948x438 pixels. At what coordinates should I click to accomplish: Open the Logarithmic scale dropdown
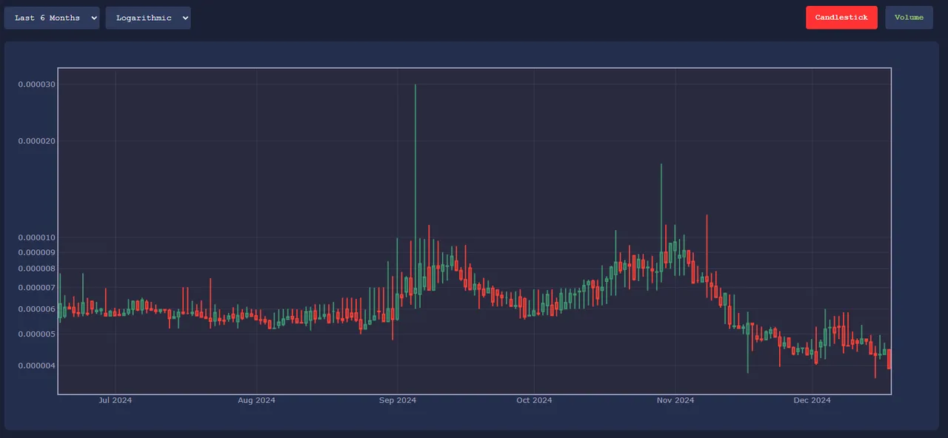(148, 18)
